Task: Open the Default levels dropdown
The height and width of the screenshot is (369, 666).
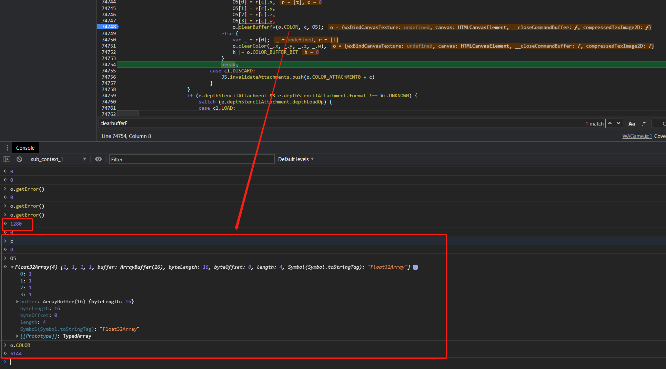Action: tap(295, 159)
